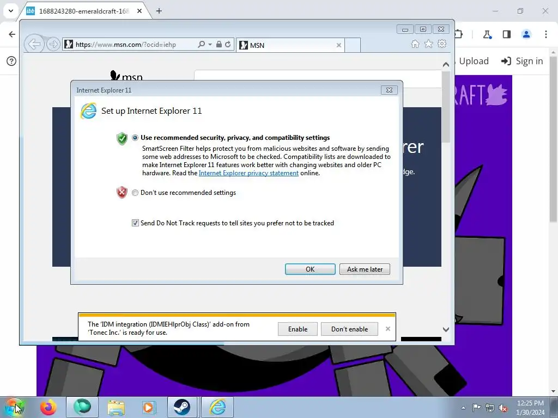
Task: Open Chrome tab search dropdown chevron
Action: point(11,11)
